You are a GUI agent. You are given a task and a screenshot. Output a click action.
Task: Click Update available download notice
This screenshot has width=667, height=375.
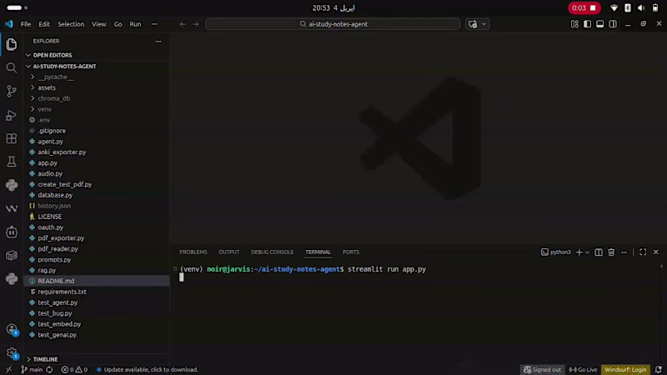[148, 369]
